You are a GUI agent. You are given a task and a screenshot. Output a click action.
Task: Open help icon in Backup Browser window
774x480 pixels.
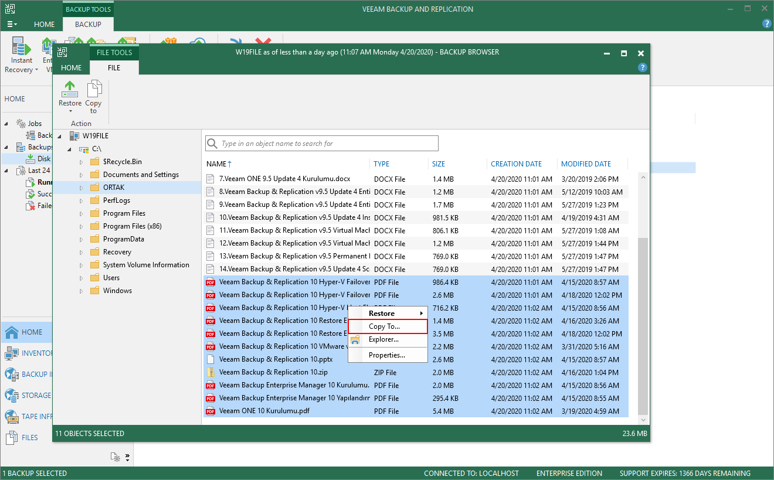642,68
